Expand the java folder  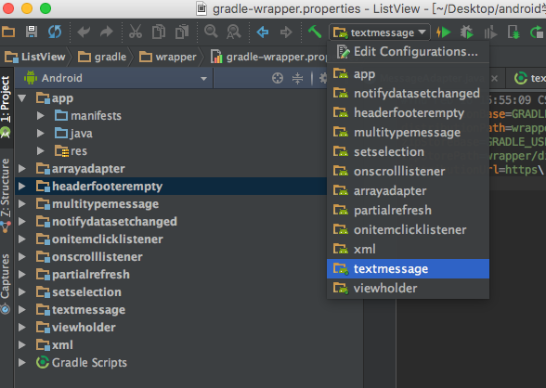[41, 134]
